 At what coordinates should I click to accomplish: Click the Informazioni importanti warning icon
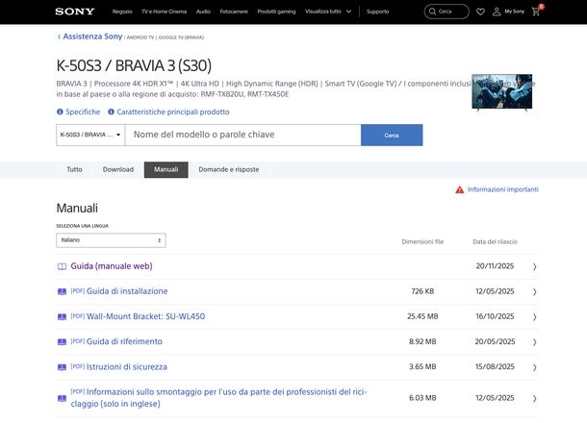460,189
